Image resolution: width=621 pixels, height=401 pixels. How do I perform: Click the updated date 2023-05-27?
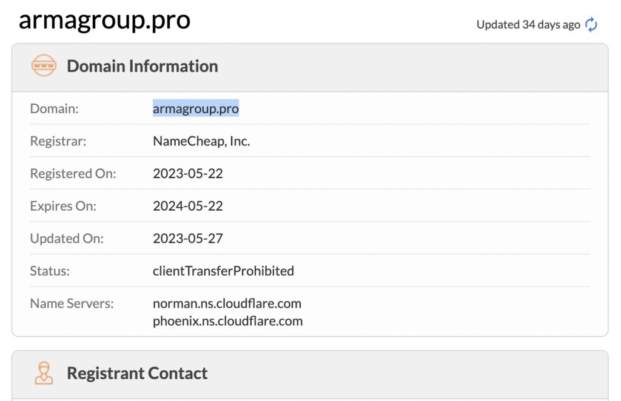point(188,239)
